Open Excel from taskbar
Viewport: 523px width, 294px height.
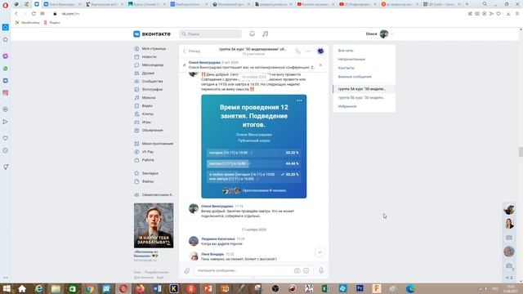click(325, 288)
